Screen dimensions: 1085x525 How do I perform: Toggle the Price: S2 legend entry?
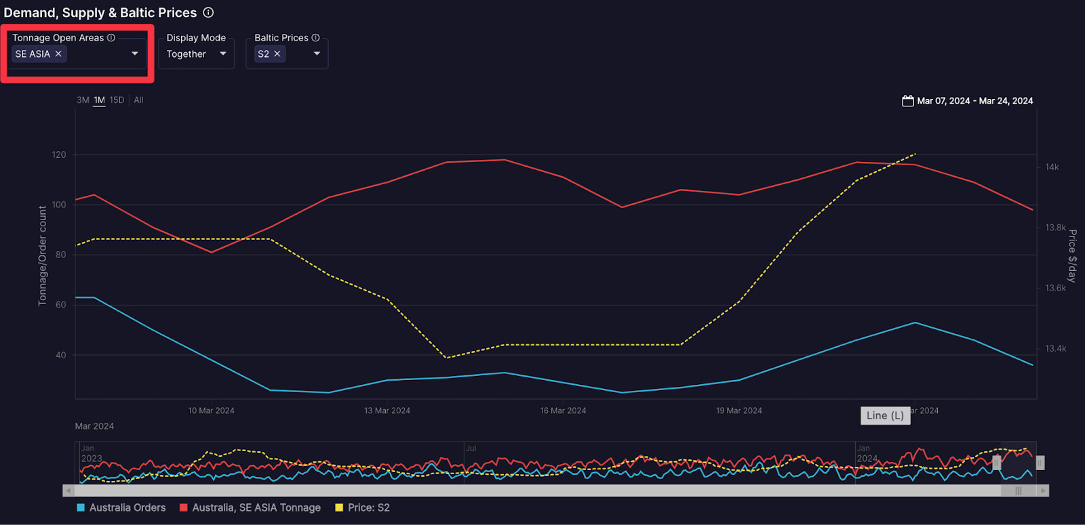(x=363, y=508)
